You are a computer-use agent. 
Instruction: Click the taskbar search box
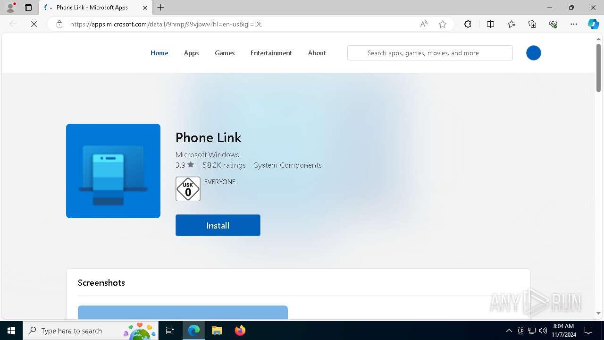tap(92, 331)
